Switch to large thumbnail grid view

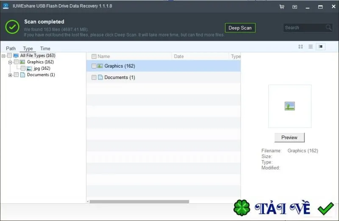pyautogui.click(x=300, y=46)
